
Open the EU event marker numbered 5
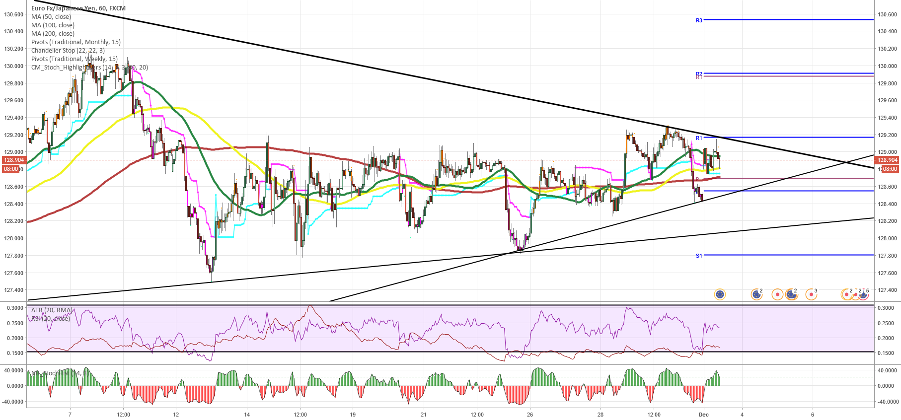(864, 294)
